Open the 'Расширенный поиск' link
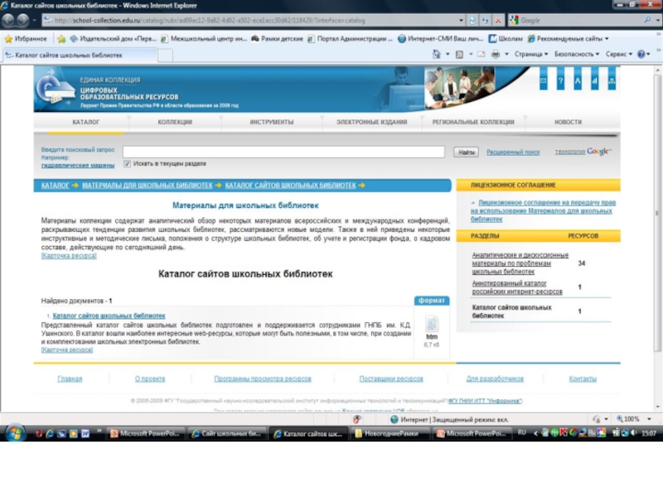Image resolution: width=663 pixels, height=497 pixels. pyautogui.click(x=513, y=152)
